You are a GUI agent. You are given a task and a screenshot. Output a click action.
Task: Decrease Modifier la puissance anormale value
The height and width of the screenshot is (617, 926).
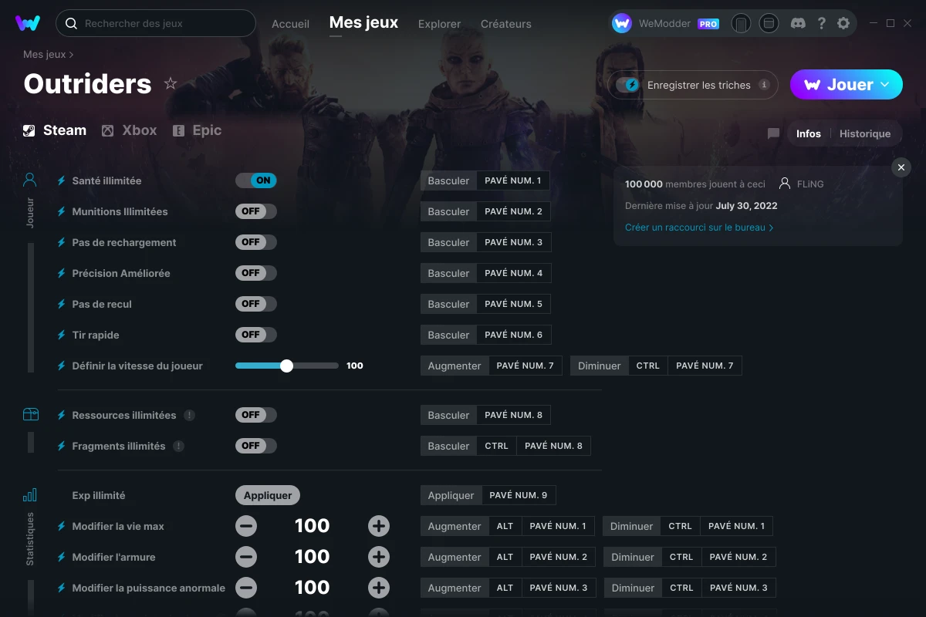246,588
